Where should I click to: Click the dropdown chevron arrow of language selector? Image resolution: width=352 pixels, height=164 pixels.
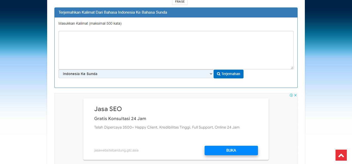(211, 74)
